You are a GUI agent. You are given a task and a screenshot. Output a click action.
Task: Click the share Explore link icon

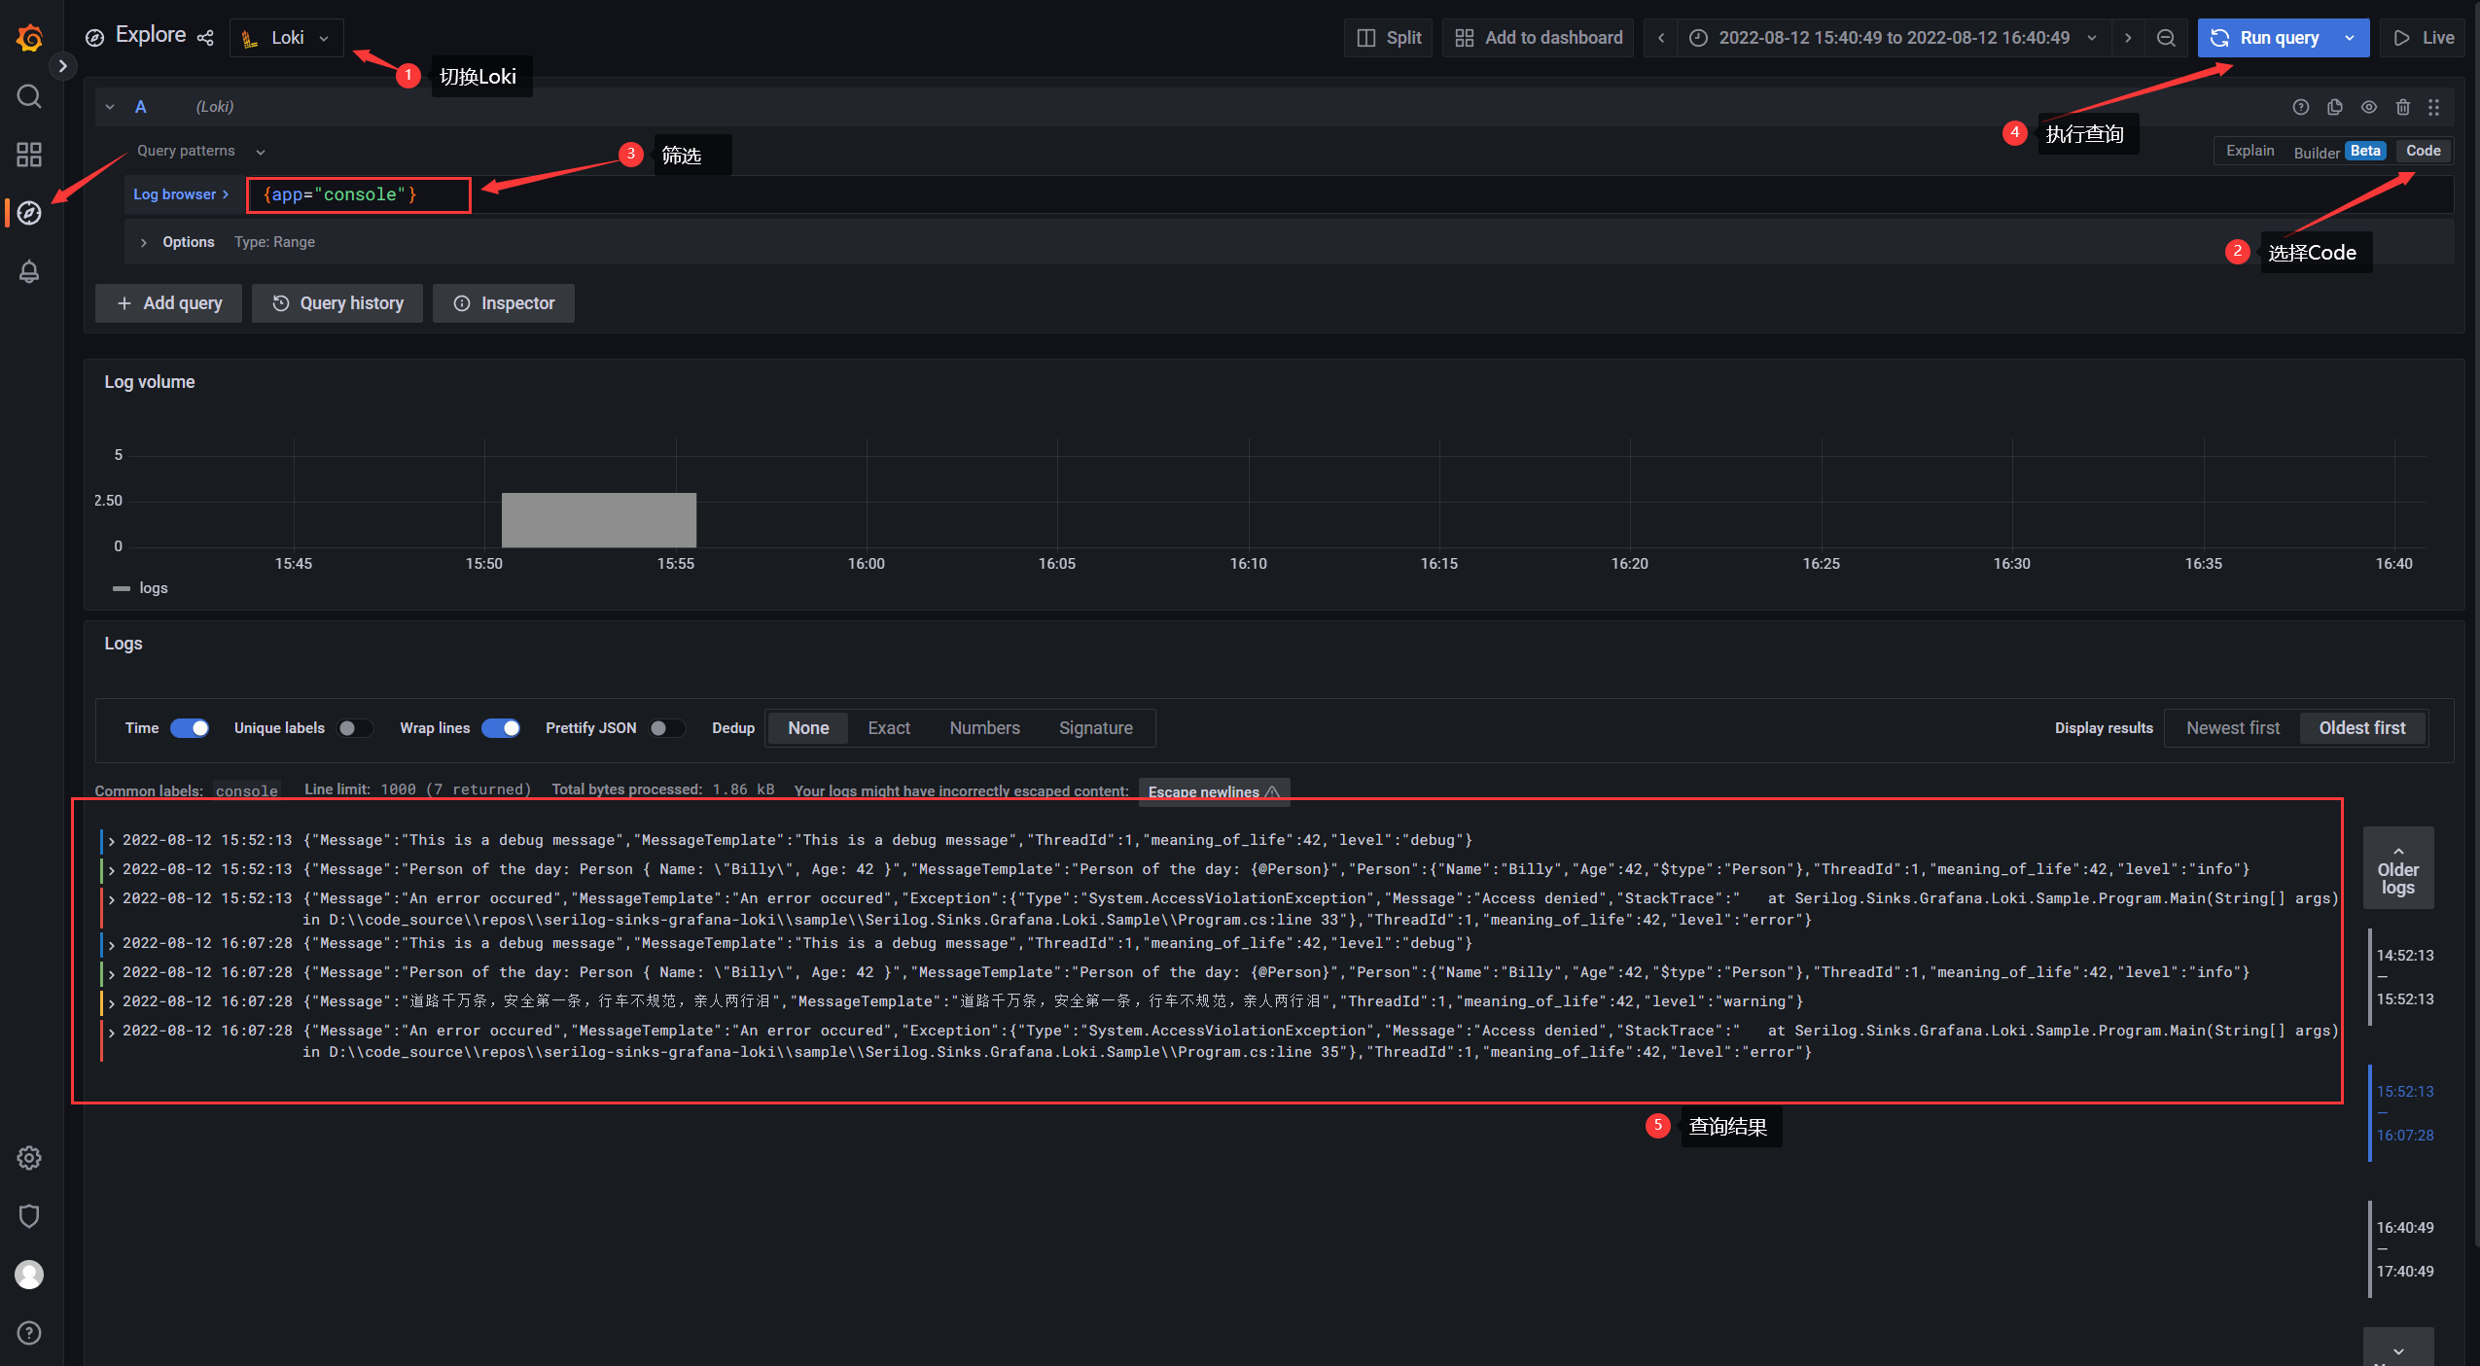(205, 38)
